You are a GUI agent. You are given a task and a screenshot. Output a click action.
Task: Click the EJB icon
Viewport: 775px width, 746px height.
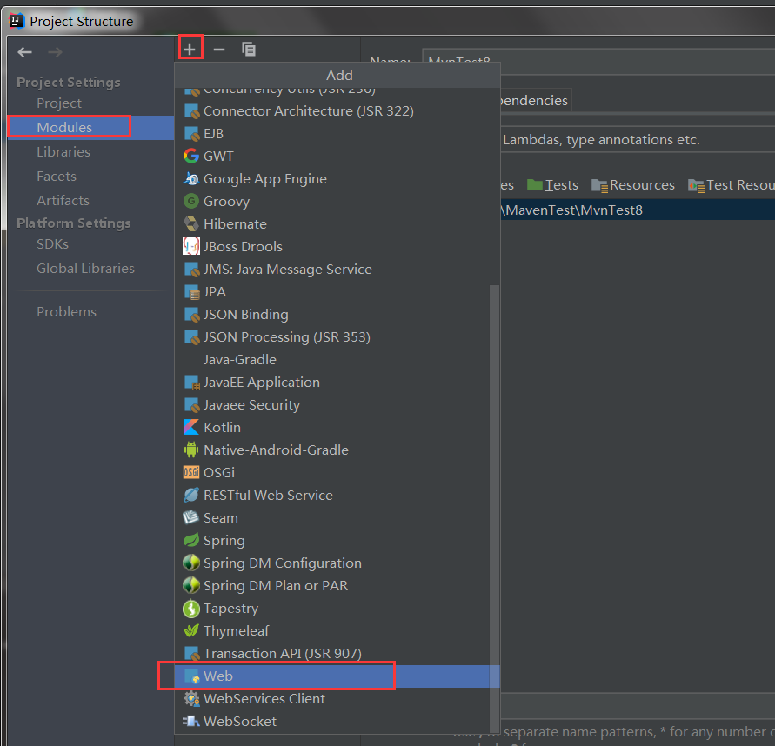(x=191, y=133)
